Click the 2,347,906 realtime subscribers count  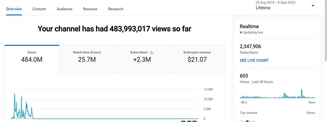pos(250,46)
